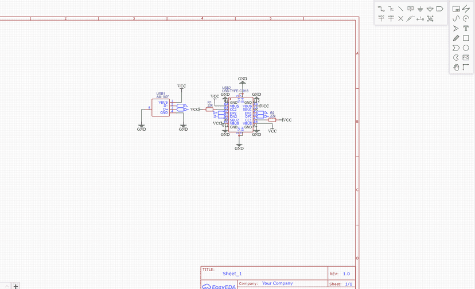Click the Group/Ungroup symbol tool
The height and width of the screenshot is (289, 475).
pyautogui.click(x=430, y=18)
